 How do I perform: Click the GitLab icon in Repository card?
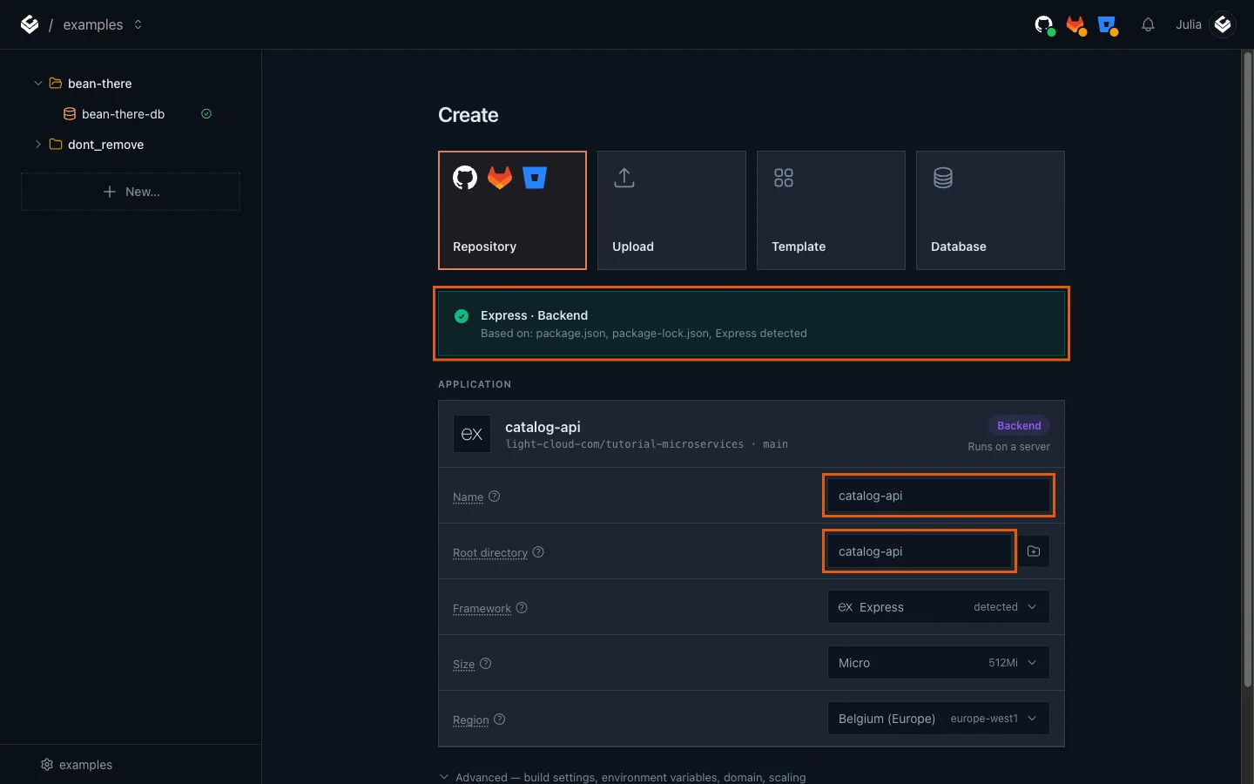500,178
